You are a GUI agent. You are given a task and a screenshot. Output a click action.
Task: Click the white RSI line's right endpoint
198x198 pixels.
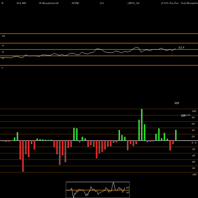click(175, 48)
